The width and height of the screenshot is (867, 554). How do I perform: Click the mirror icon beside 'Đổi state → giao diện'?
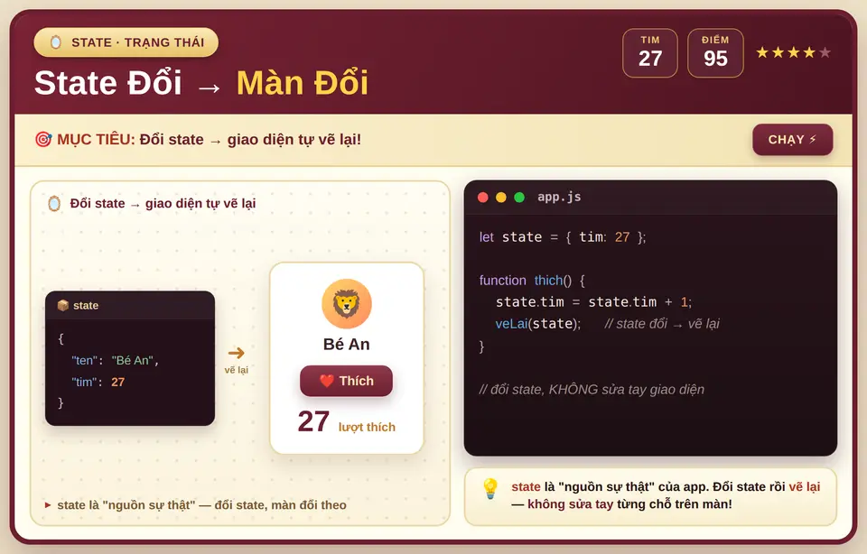[54, 204]
